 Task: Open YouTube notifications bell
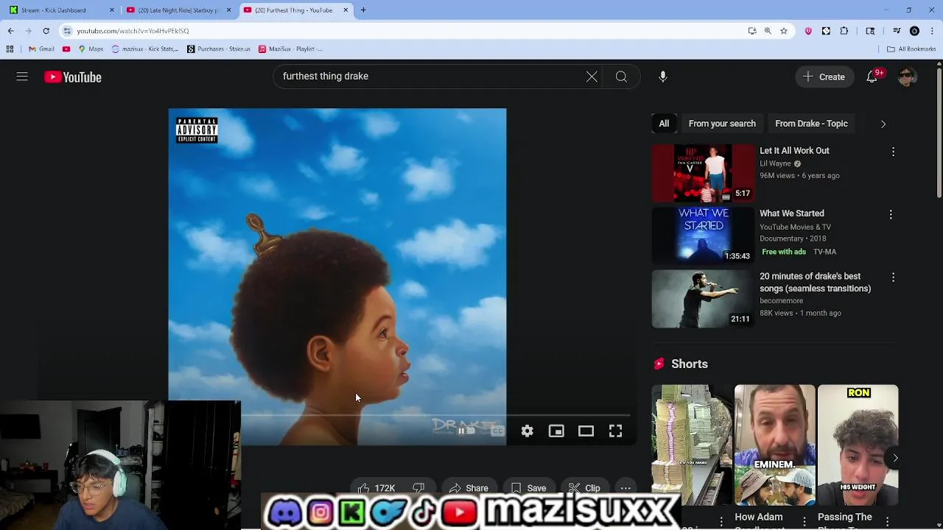pyautogui.click(x=872, y=77)
